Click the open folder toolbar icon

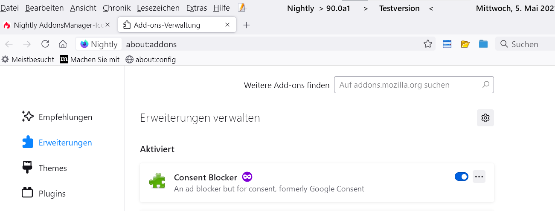pos(465,44)
